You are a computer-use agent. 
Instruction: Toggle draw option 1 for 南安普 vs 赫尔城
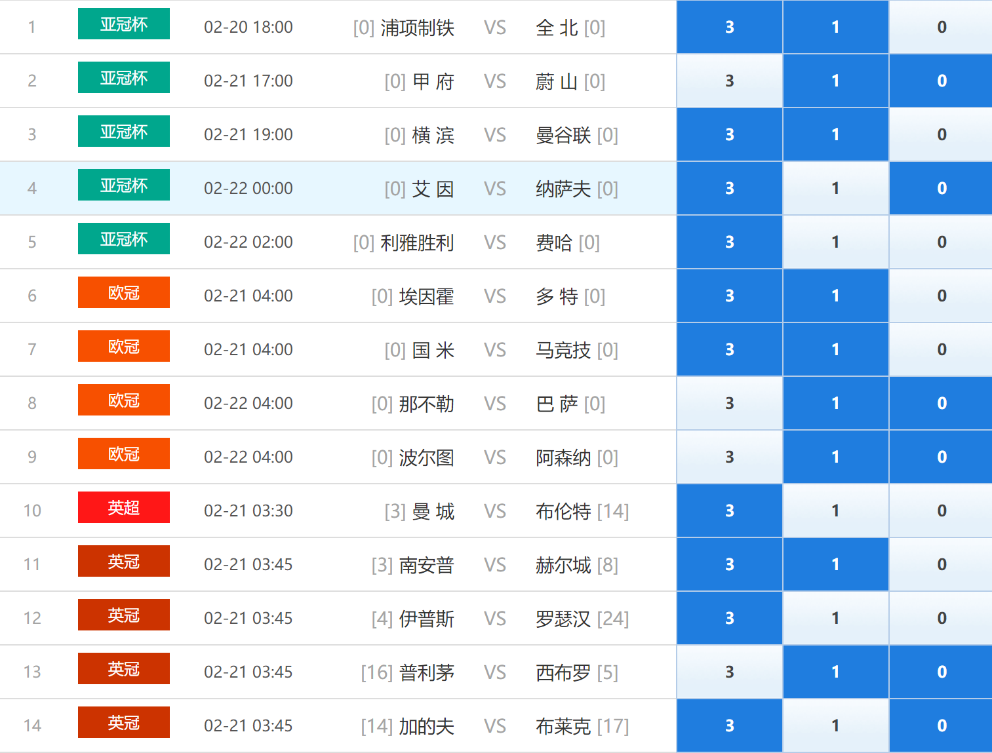[836, 564]
